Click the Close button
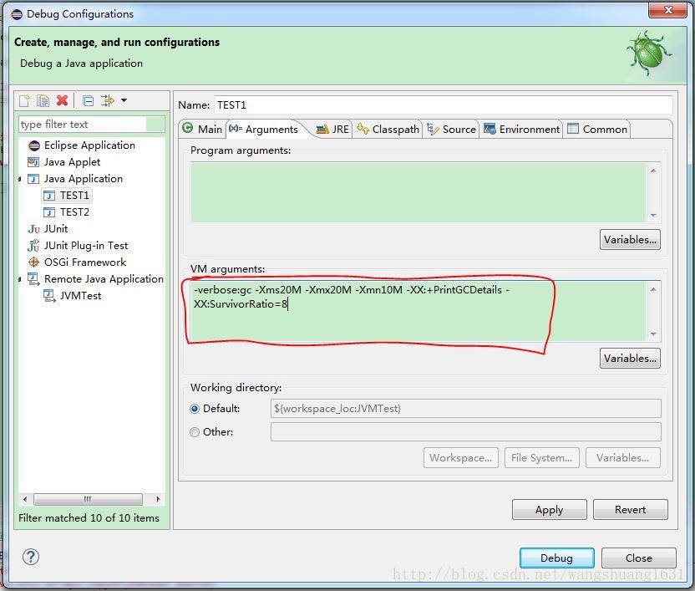695x591 pixels. point(639,558)
